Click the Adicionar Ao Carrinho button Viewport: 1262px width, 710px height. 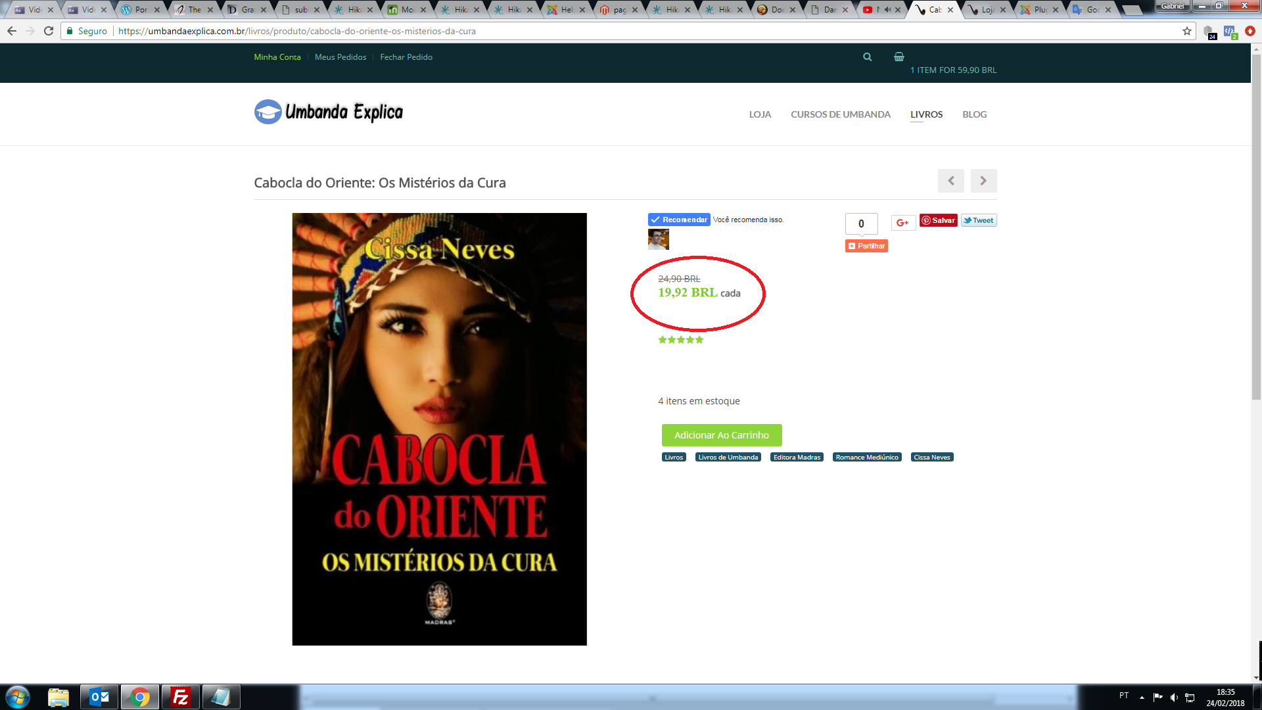coord(721,435)
